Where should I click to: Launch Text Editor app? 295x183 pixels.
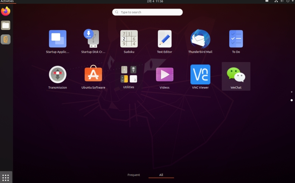point(164,39)
